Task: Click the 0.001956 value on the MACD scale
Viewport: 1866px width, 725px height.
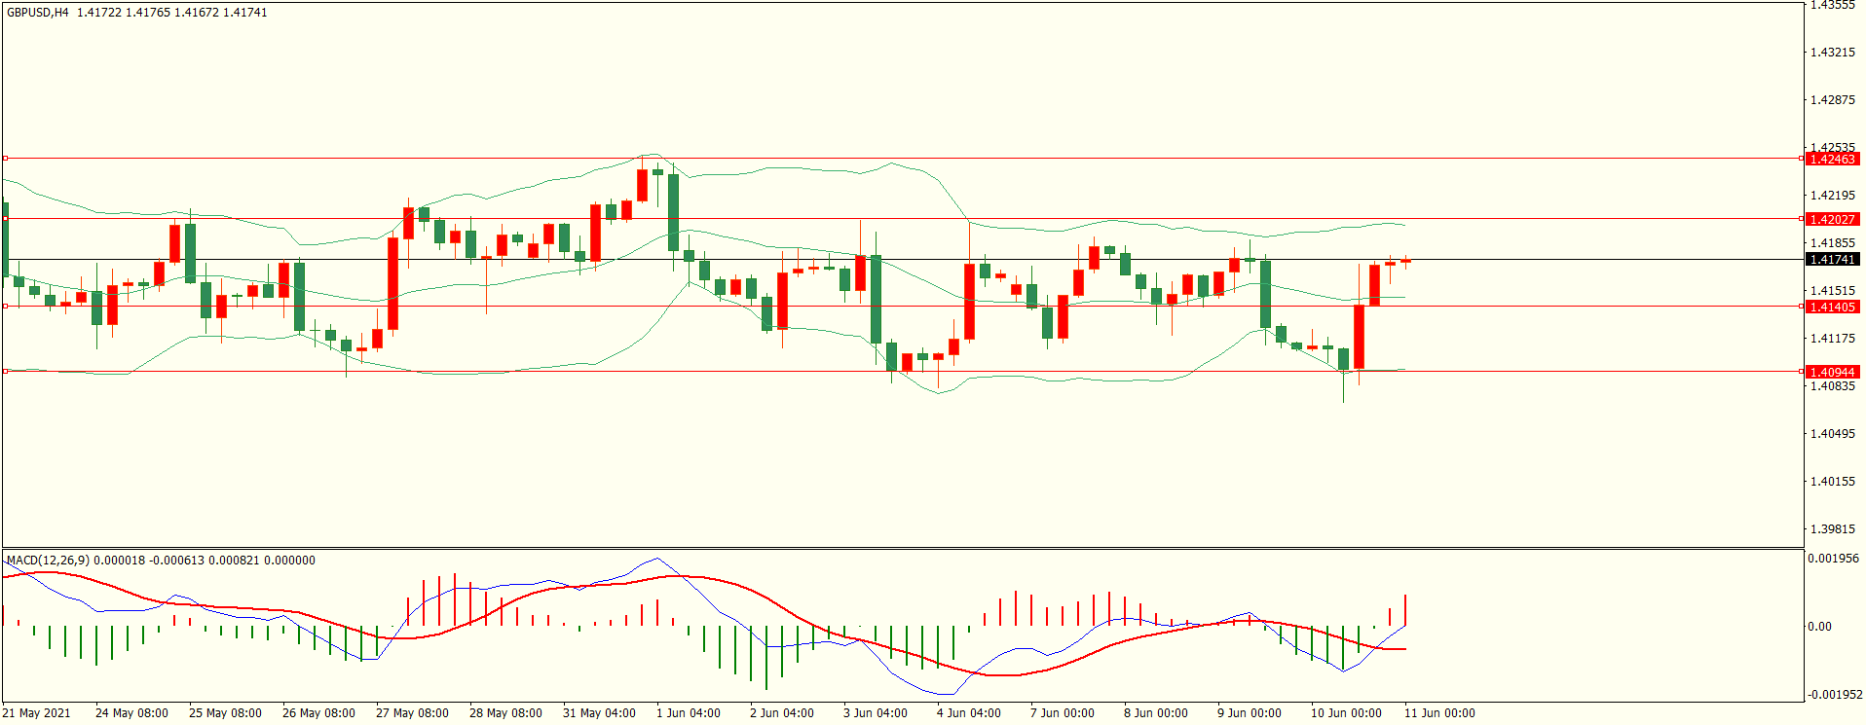Action: (x=1834, y=559)
